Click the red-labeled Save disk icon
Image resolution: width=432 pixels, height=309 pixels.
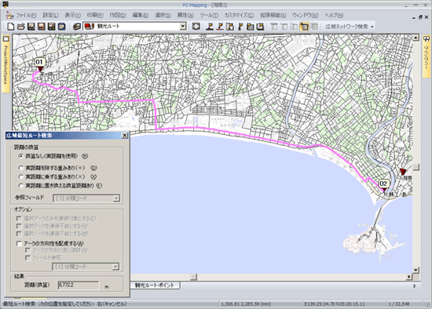(42, 27)
